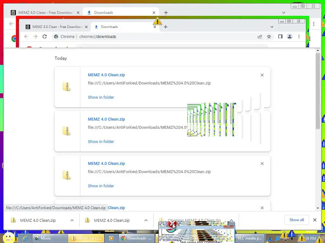The image size is (325, 243).
Task: Close the bottom downloads shelf
Action: pyautogui.click(x=315, y=220)
